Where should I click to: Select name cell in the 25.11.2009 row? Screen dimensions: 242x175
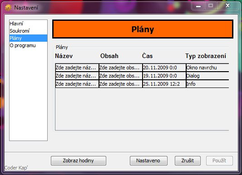click(77, 84)
